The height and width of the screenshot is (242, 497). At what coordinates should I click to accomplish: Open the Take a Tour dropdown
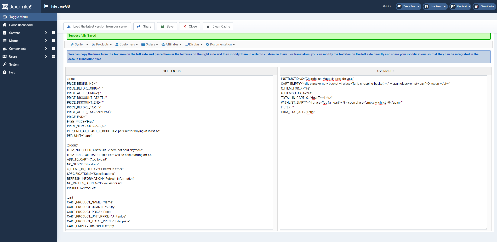pyautogui.click(x=408, y=6)
